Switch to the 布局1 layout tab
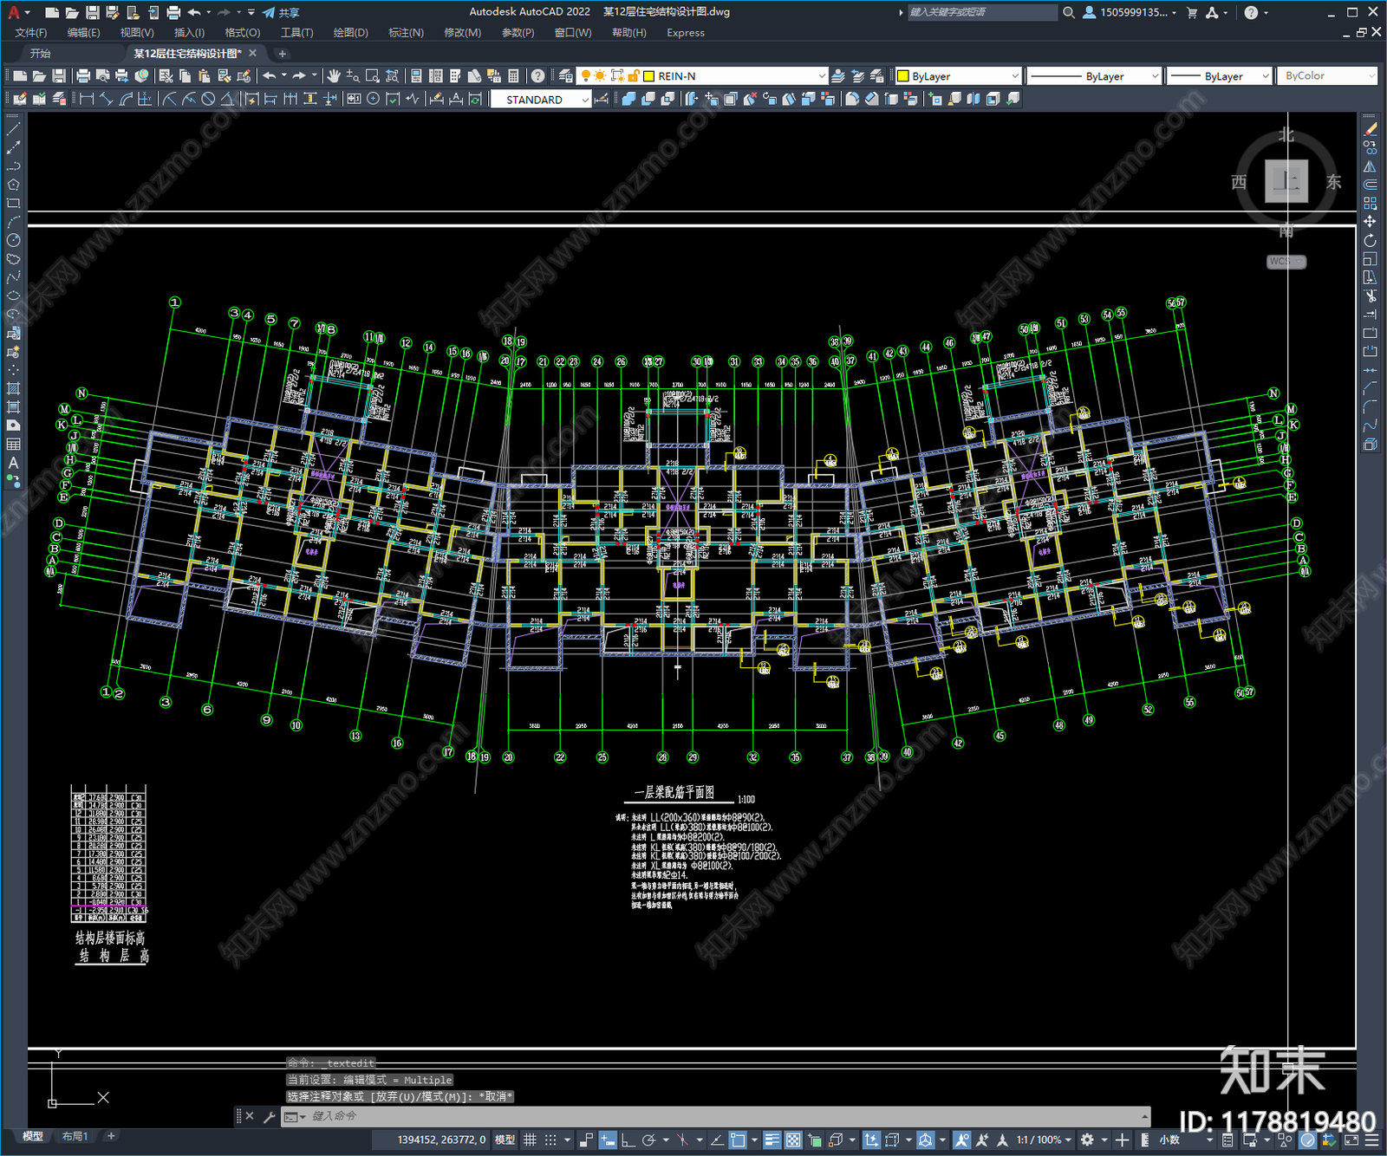This screenshot has width=1387, height=1156. 75,1136
